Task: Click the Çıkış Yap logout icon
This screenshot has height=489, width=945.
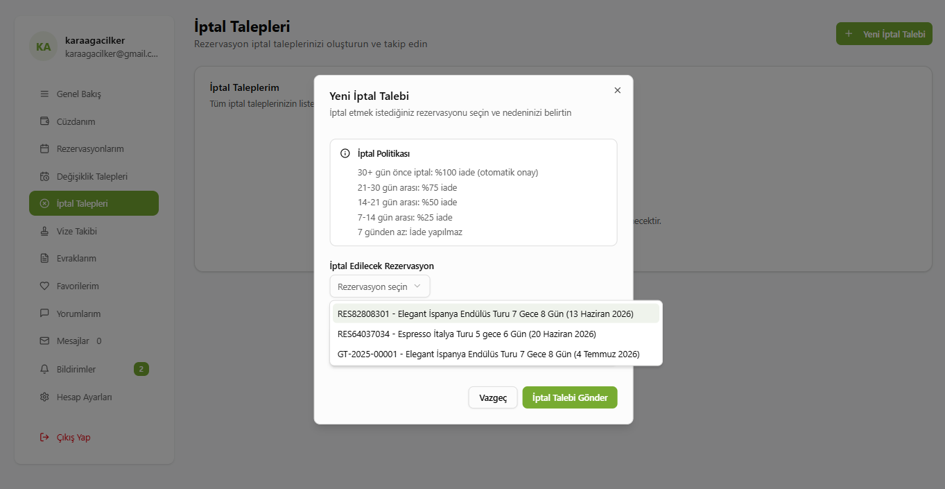Action: tap(44, 438)
